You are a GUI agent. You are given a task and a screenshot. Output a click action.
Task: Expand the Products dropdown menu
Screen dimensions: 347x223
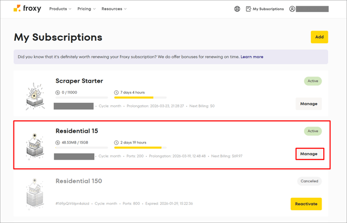click(x=60, y=9)
